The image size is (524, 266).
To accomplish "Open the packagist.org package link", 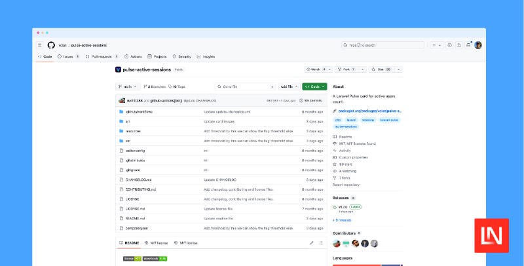I will (369, 111).
